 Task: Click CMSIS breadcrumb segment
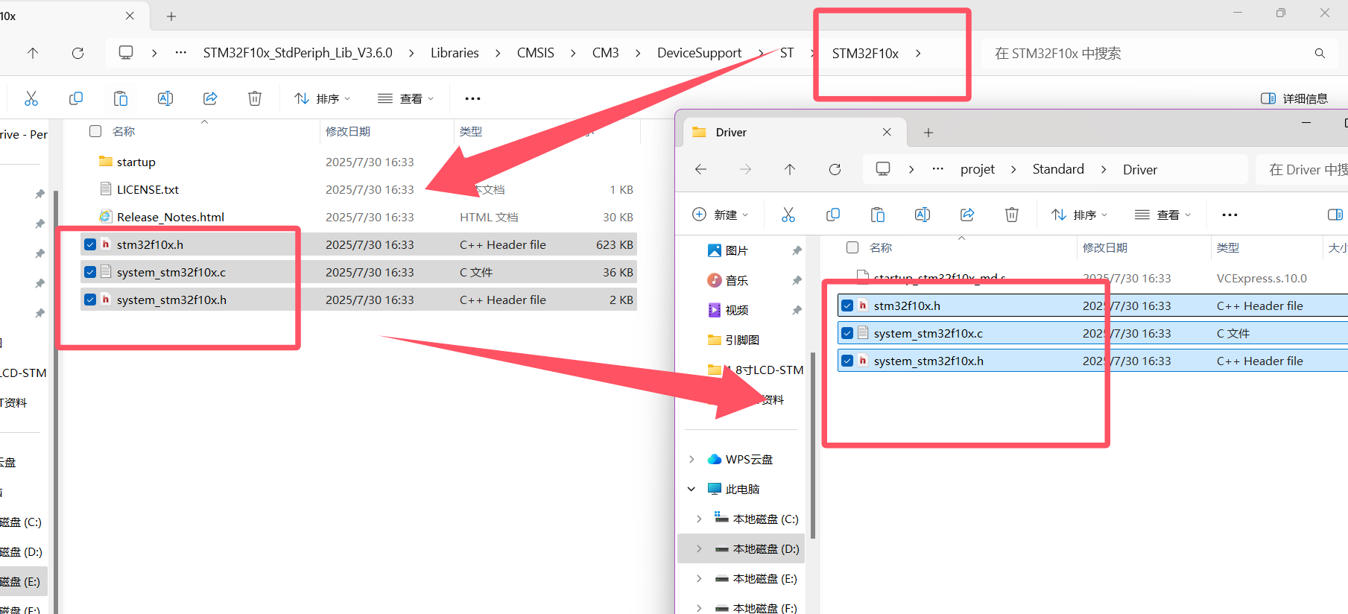coord(536,53)
